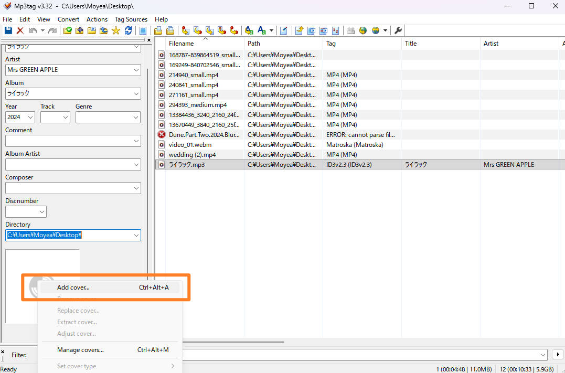Click into the Comment input field
This screenshot has height=373, width=565.
point(68,141)
